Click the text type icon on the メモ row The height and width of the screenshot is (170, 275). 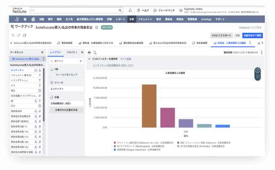[40, 85]
